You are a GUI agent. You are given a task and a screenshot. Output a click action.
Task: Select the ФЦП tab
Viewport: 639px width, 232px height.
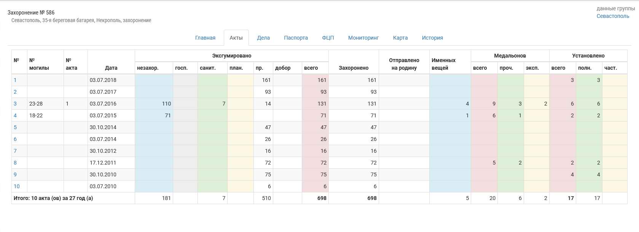[x=328, y=38]
